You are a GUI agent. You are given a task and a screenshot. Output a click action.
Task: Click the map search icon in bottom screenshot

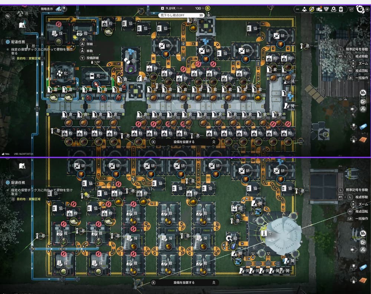(22, 166)
